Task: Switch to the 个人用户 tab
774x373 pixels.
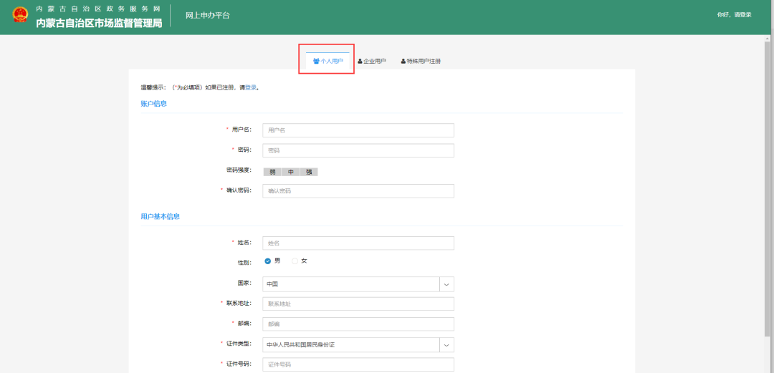Action: [328, 61]
